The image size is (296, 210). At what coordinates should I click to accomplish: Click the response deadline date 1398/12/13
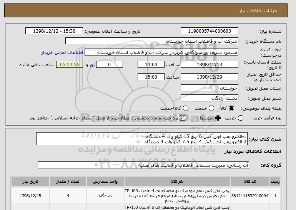210,64
